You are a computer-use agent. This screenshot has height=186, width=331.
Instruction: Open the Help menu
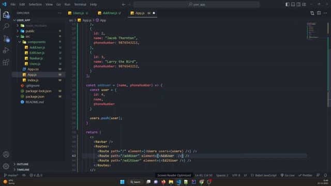(x=93, y=5)
